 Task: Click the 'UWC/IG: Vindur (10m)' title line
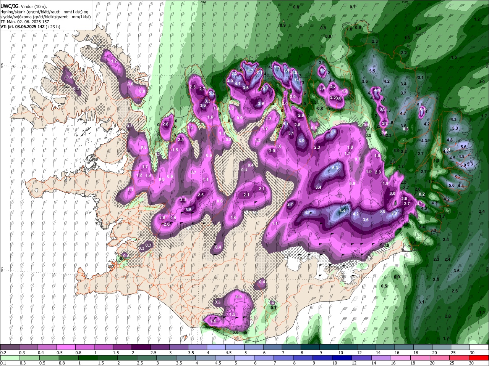23,6
